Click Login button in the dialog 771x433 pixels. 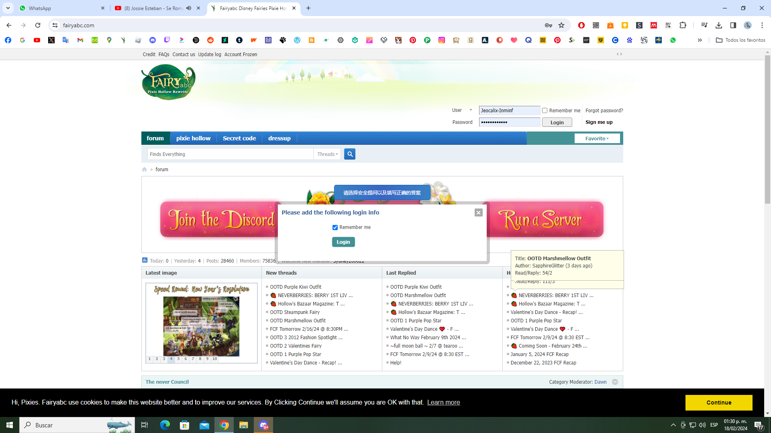(343, 242)
